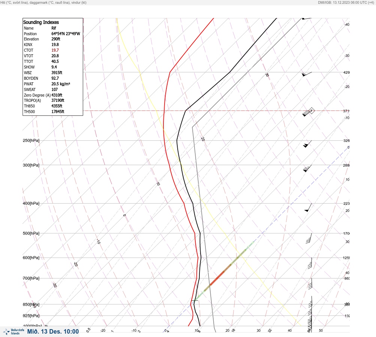Click the SHOW value '9.4'
Image resolution: width=376 pixels, height=337 pixels.
tap(54, 67)
